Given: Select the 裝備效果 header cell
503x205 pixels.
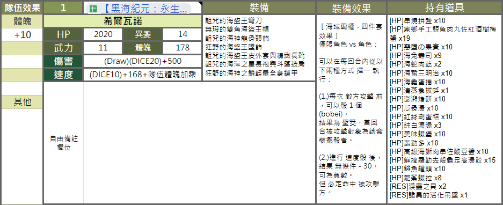Looking at the screenshot, I should pos(351,8).
